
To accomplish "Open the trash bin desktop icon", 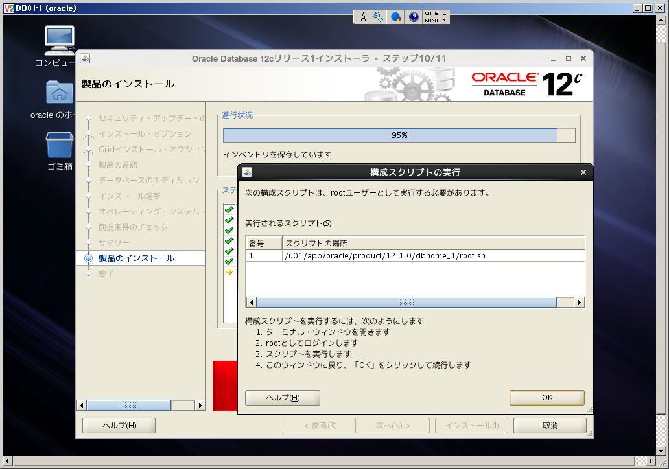I will [60, 145].
